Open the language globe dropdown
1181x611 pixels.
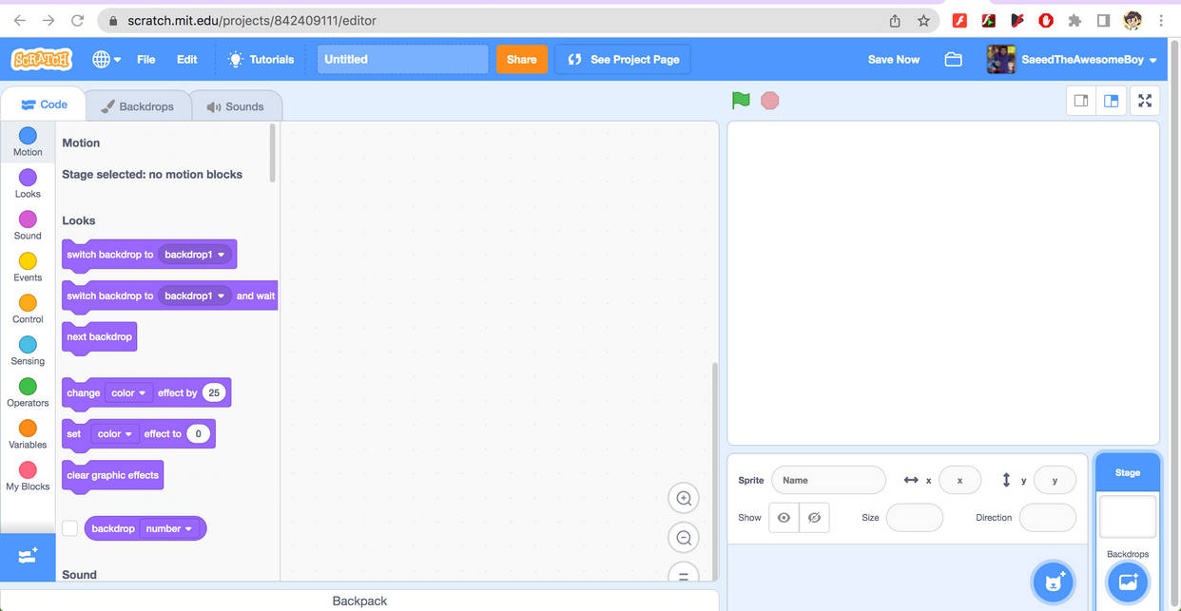coord(106,59)
